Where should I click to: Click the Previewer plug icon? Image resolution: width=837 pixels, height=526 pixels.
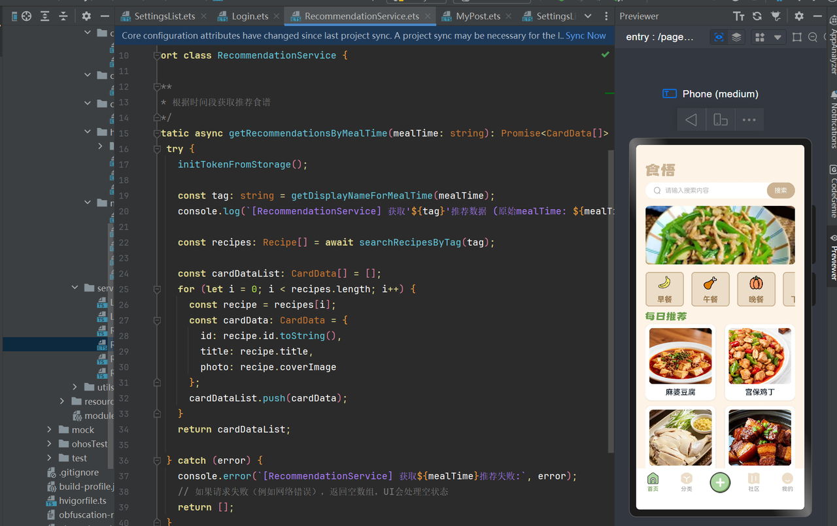(776, 16)
